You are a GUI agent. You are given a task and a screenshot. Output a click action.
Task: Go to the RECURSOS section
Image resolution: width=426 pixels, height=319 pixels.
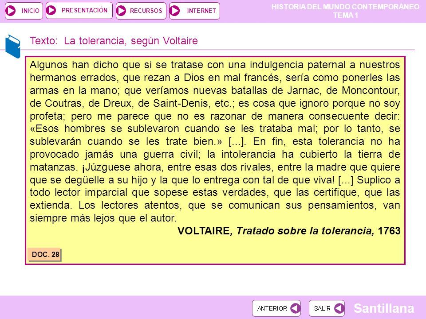pyautogui.click(x=141, y=11)
